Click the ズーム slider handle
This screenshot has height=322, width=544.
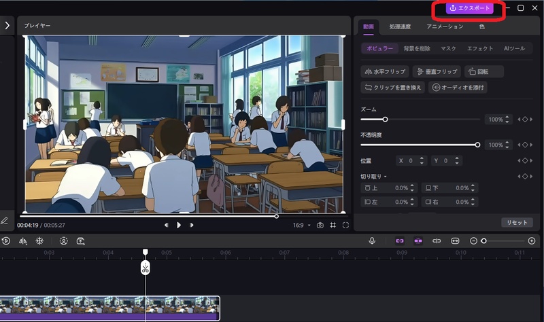point(385,120)
